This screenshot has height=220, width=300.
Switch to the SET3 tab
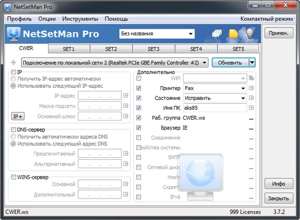(x=153, y=49)
